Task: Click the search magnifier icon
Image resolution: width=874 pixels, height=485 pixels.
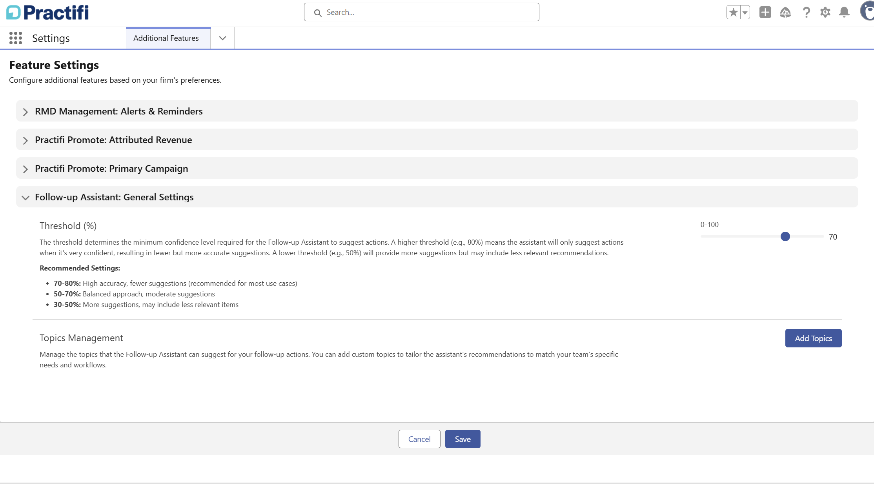Action: (x=318, y=13)
